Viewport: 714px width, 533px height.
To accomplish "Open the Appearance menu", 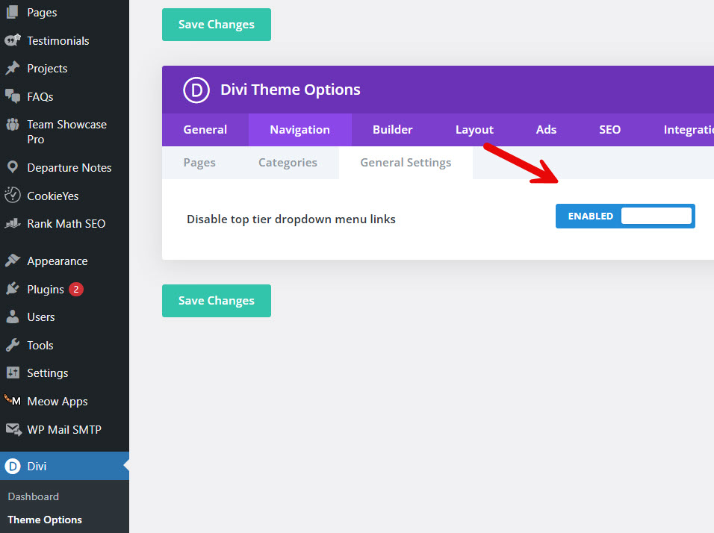I will (58, 261).
